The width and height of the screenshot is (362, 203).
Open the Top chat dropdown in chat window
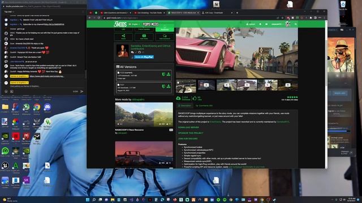click(9, 11)
